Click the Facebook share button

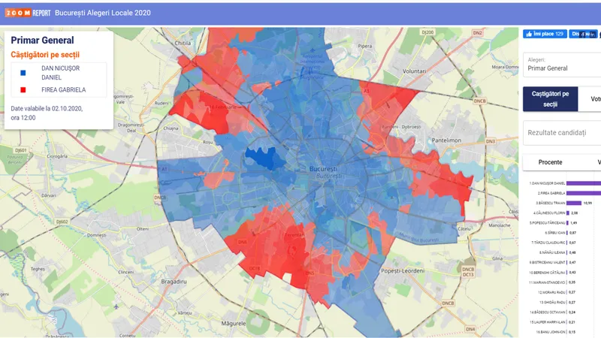pos(584,34)
